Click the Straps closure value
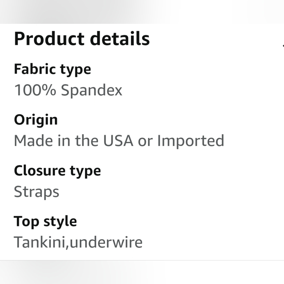Image resolution: width=284 pixels, height=284 pixels. click(37, 192)
